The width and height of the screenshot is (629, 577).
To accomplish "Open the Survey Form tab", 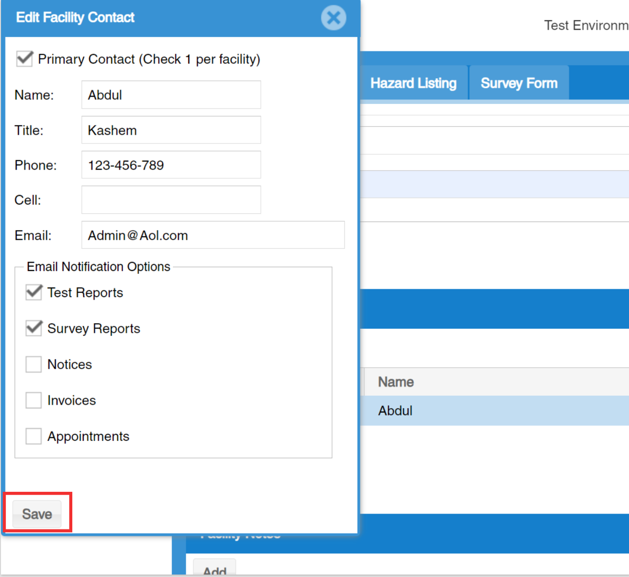I will (519, 83).
